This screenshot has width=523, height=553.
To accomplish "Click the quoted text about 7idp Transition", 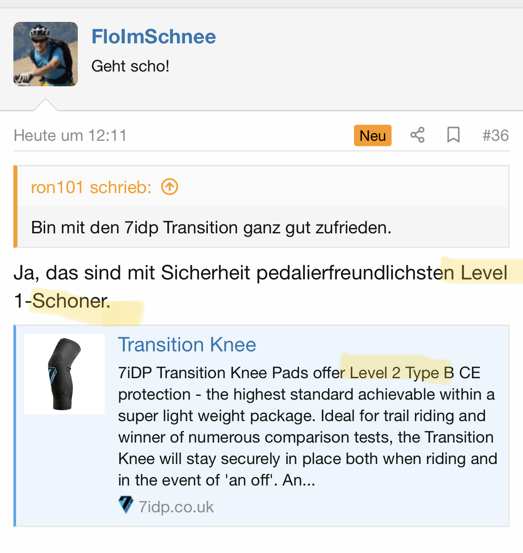I will [211, 228].
